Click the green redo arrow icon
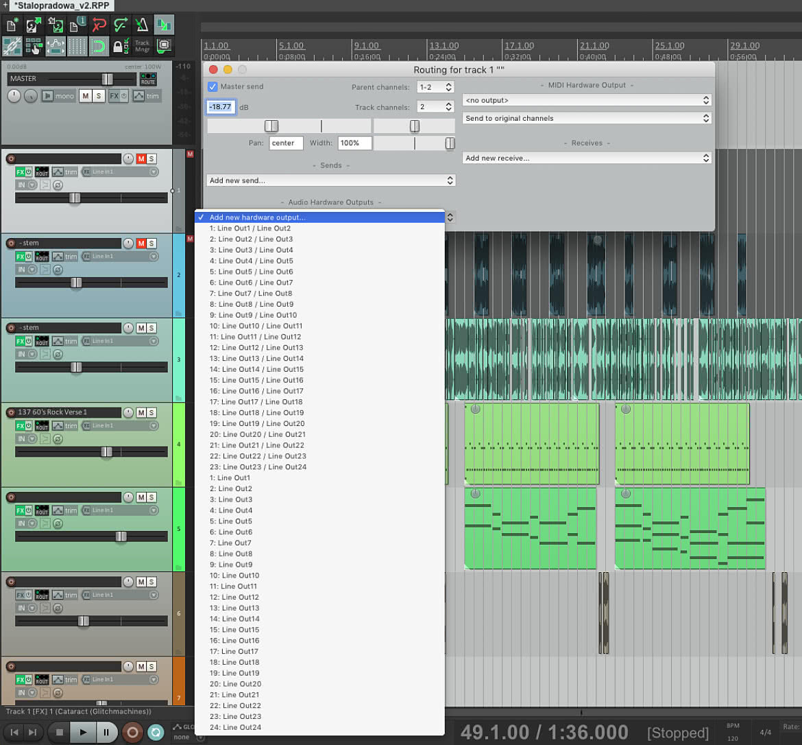The height and width of the screenshot is (745, 802). 120,25
